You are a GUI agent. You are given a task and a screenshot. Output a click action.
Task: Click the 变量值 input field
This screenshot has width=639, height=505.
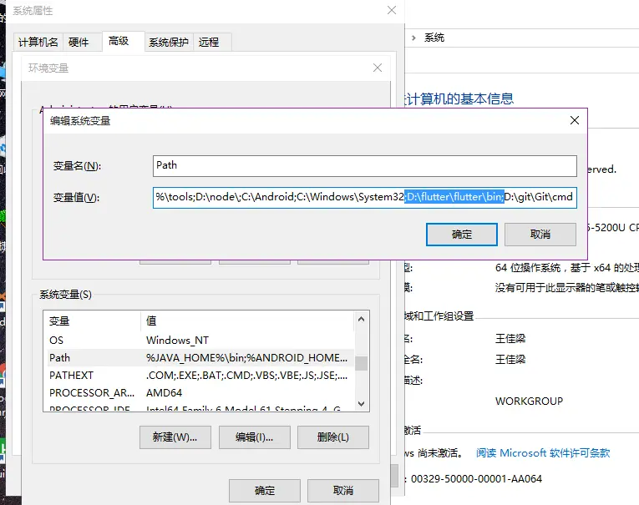coord(365,198)
